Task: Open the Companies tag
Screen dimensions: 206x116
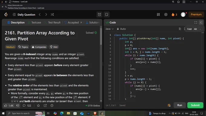Action: coord(39,47)
